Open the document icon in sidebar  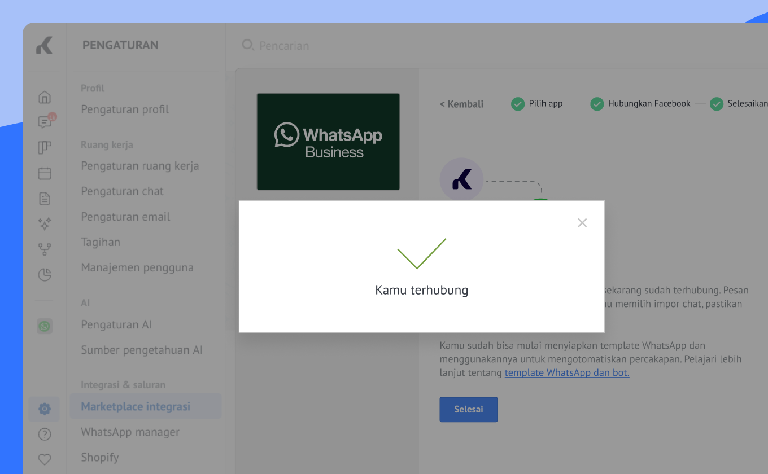pos(45,199)
